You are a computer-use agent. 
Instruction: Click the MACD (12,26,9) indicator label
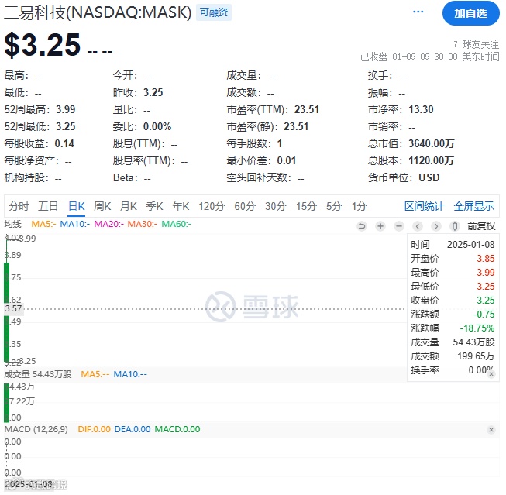pos(36,429)
